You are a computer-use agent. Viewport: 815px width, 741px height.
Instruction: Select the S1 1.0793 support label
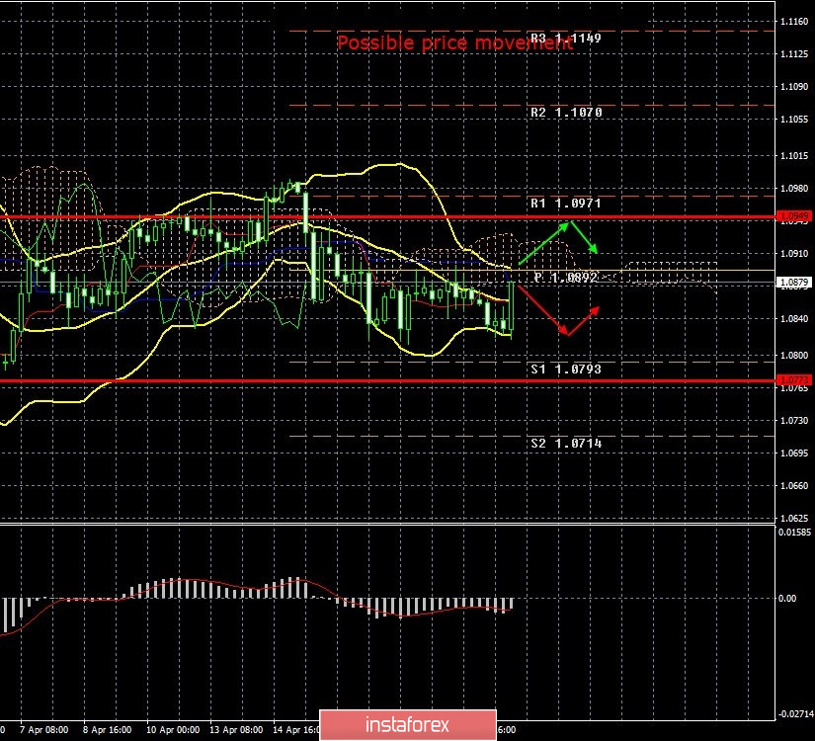565,370
